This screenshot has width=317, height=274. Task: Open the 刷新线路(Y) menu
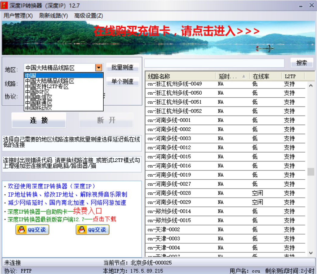pos(53,16)
